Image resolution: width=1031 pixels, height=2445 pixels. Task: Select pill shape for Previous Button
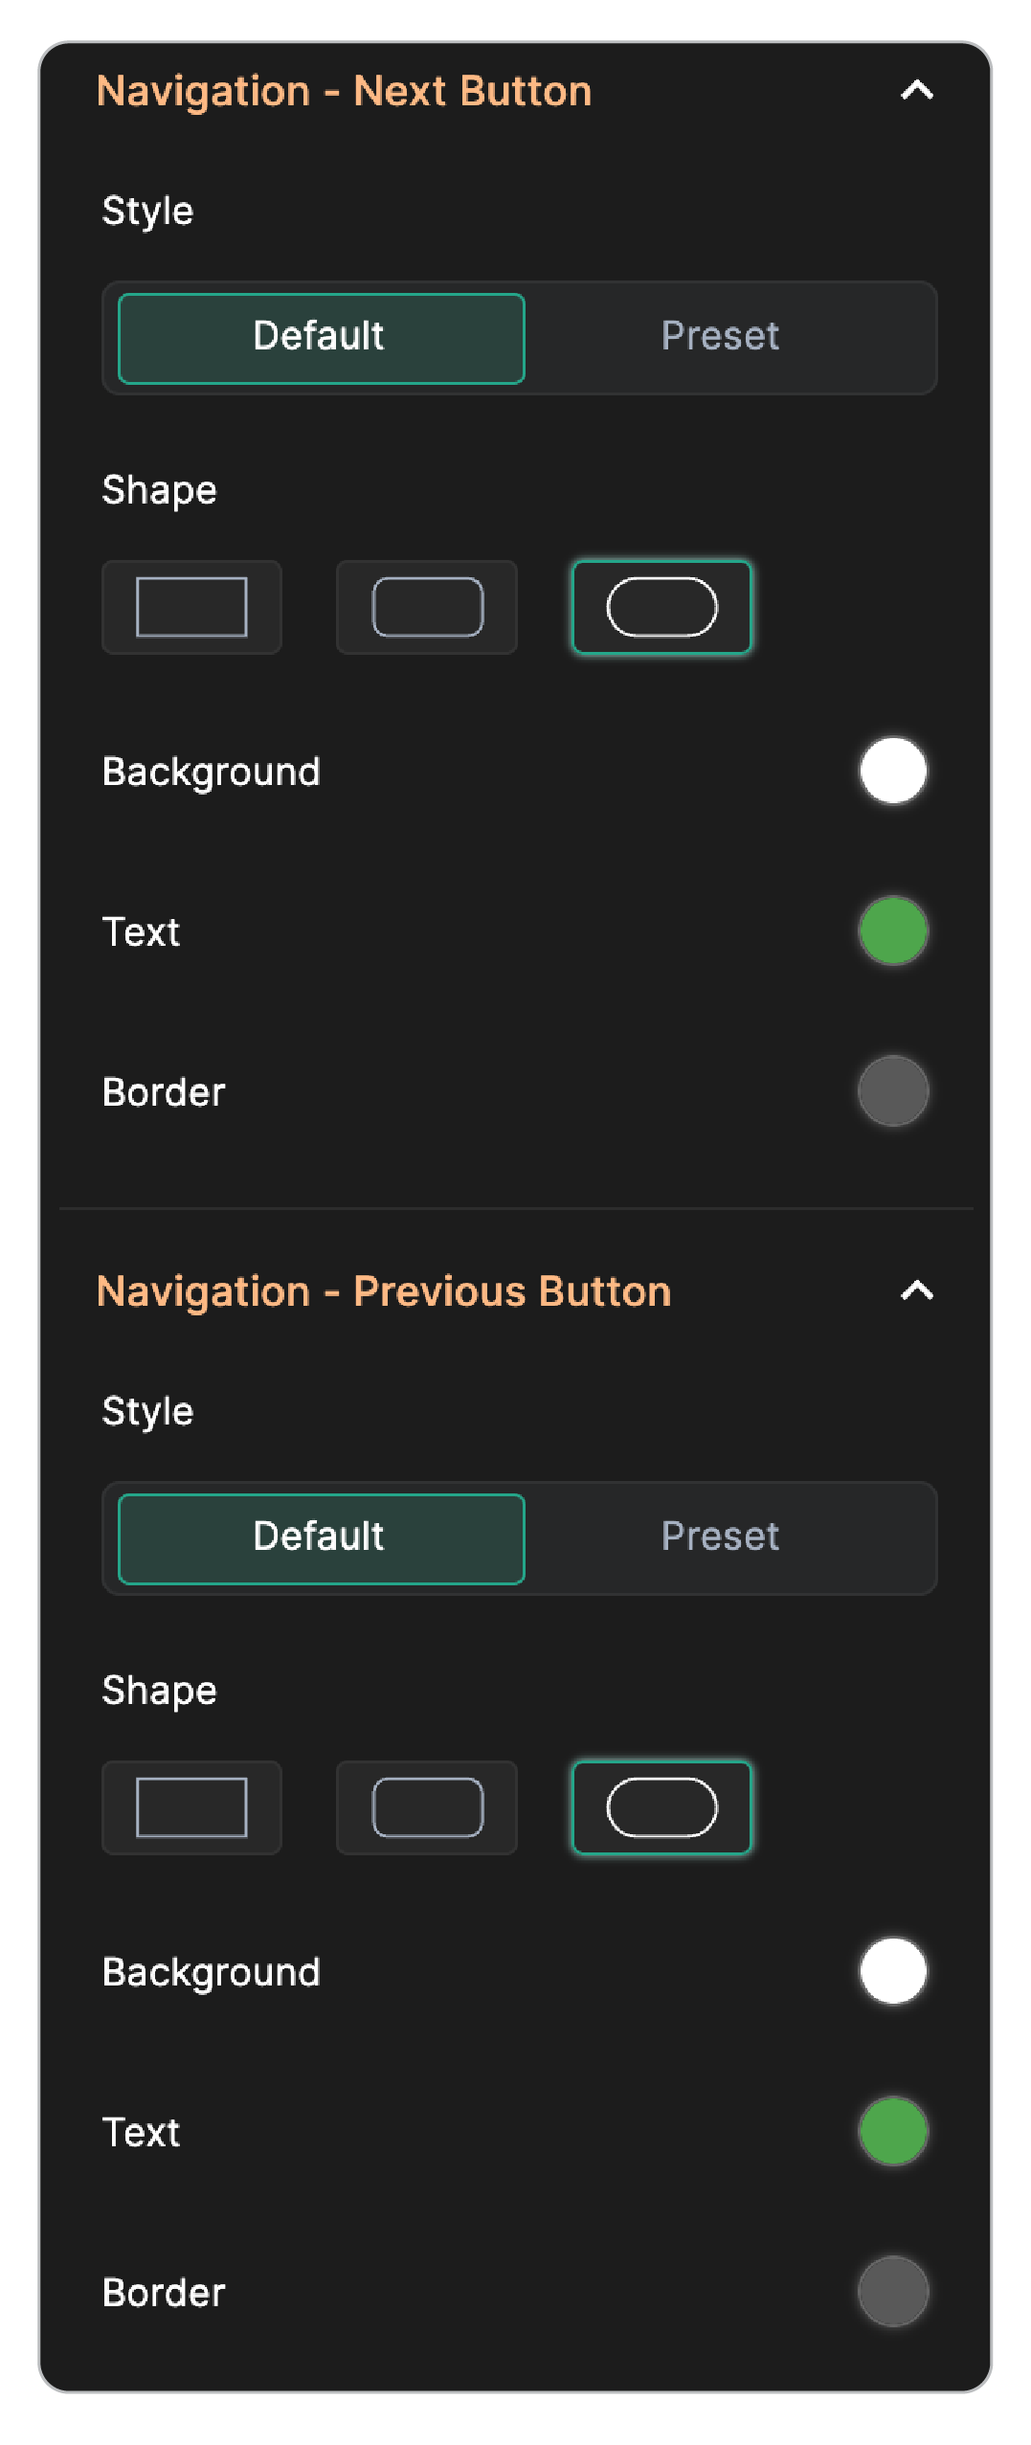(x=661, y=1807)
